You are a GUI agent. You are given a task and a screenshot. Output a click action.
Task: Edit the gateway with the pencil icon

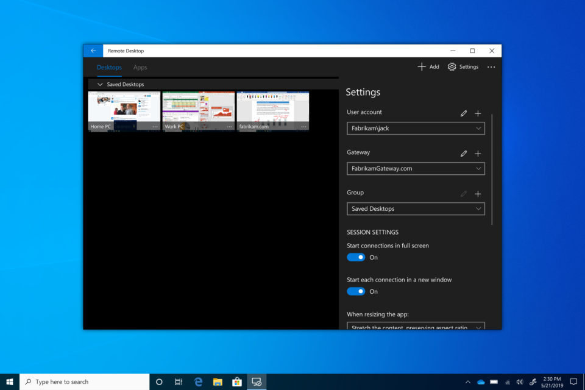click(x=464, y=154)
